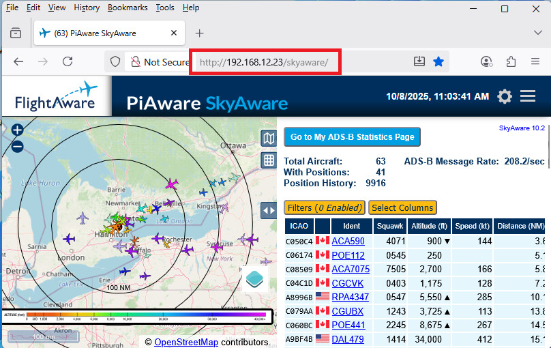Viewport: 551px width, 348px height.
Task: Click Go to My ADS-B Statistics Page
Action: click(x=352, y=136)
